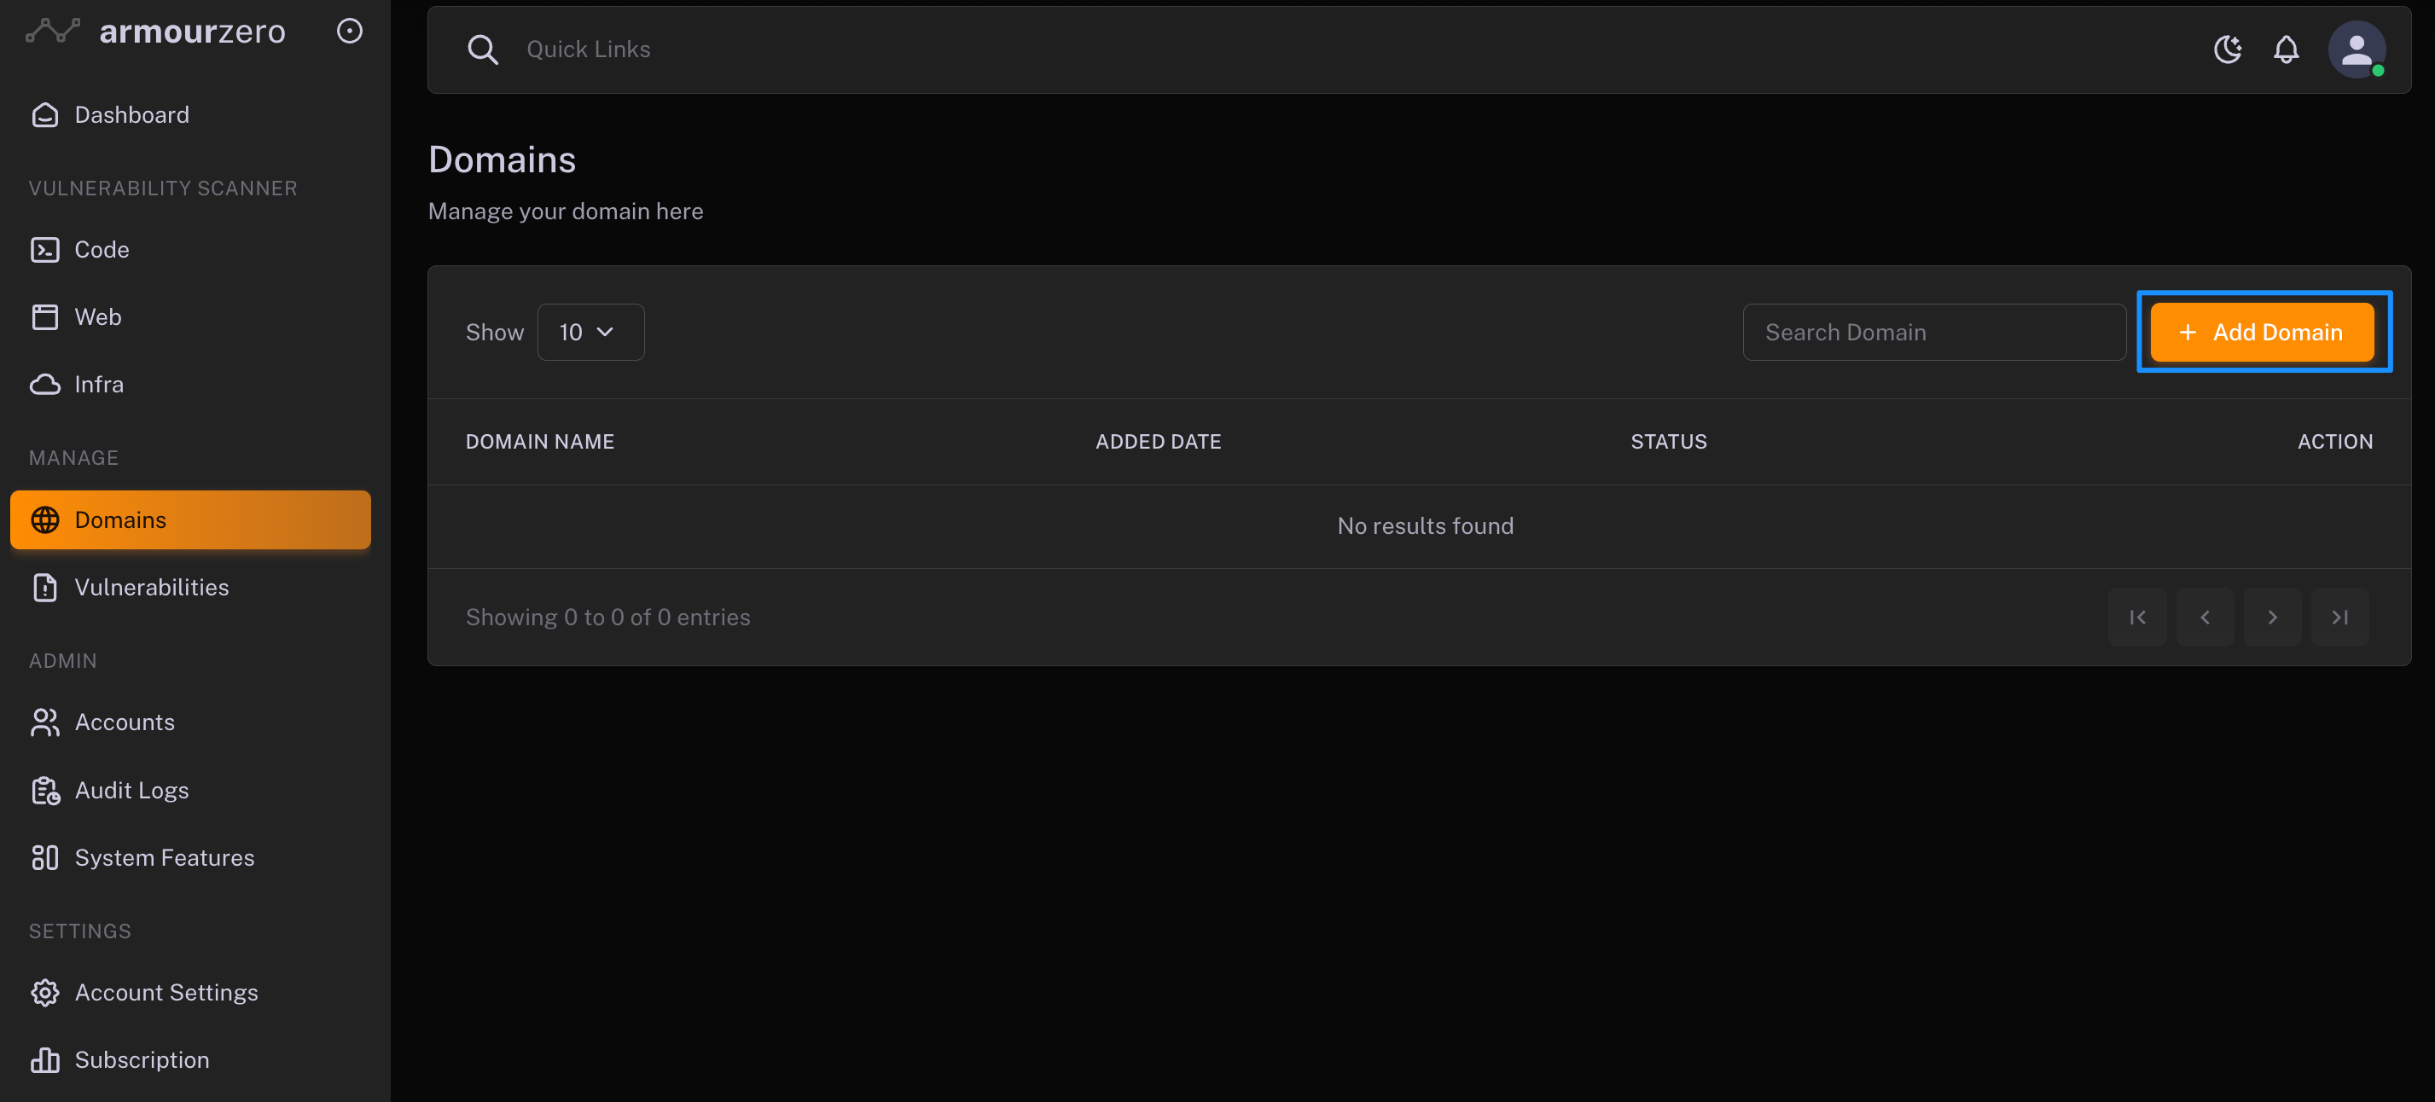
Task: Open the Code scanner page
Action: pos(102,250)
